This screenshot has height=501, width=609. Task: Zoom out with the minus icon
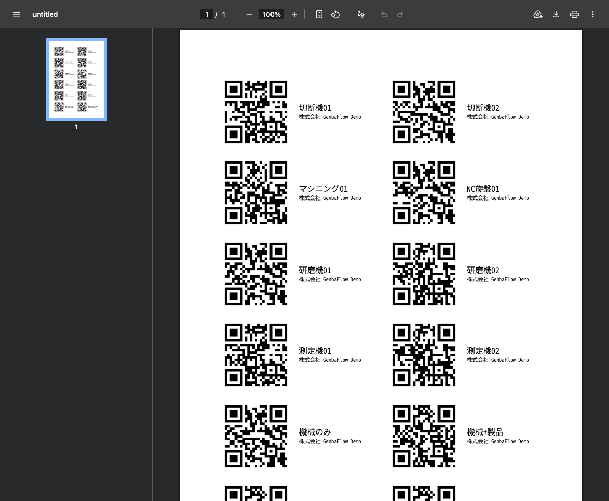(x=249, y=14)
